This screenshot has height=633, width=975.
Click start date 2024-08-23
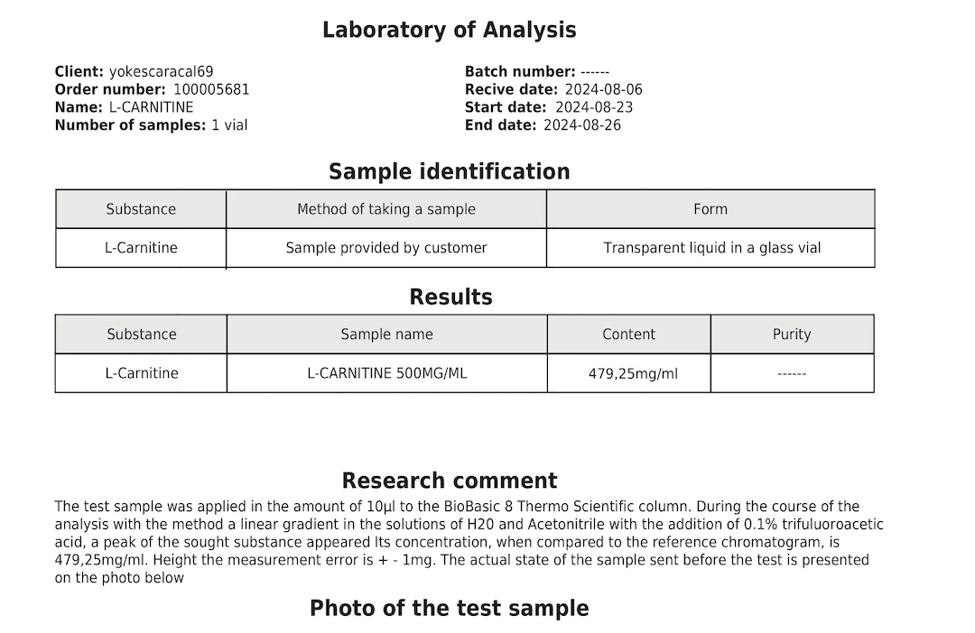pyautogui.click(x=594, y=106)
